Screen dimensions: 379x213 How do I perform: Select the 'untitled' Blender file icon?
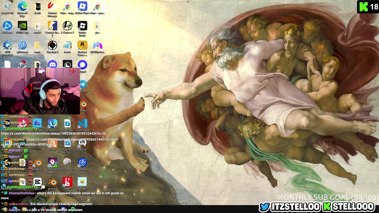click(x=83, y=106)
